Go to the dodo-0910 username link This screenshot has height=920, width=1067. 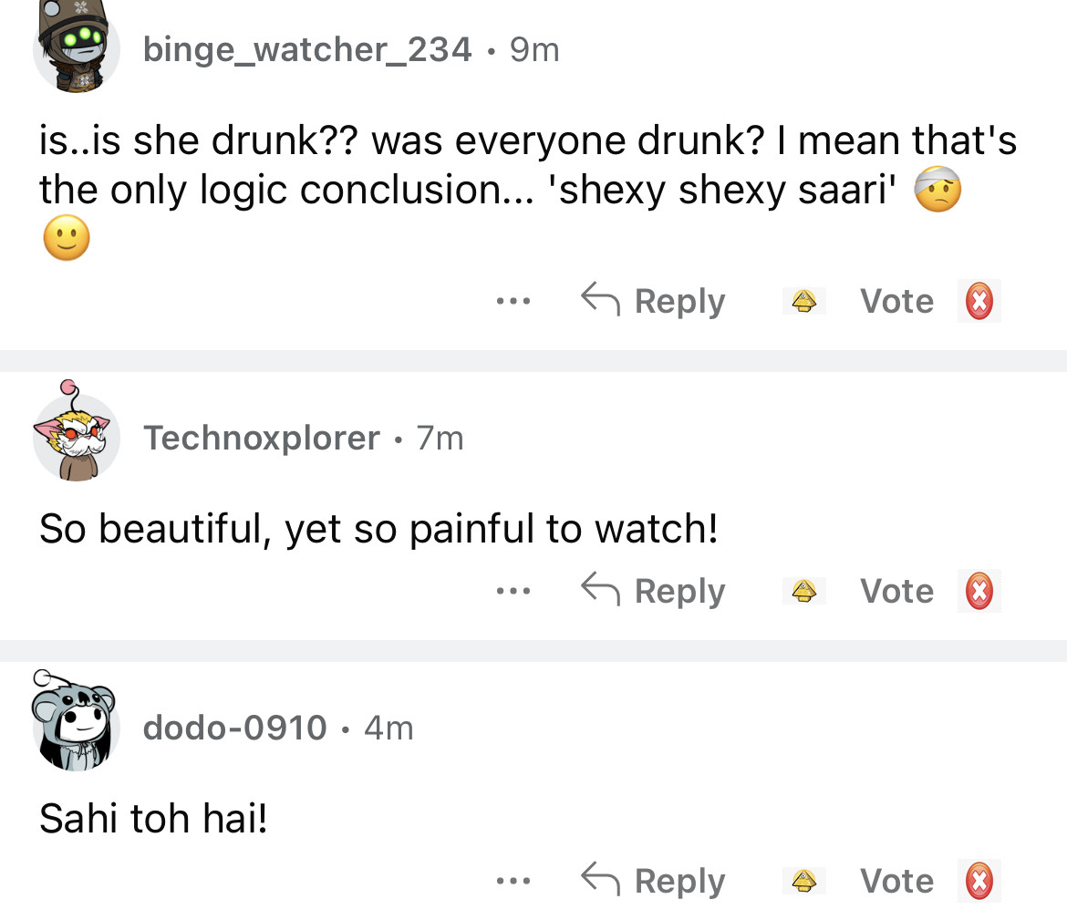coord(234,728)
